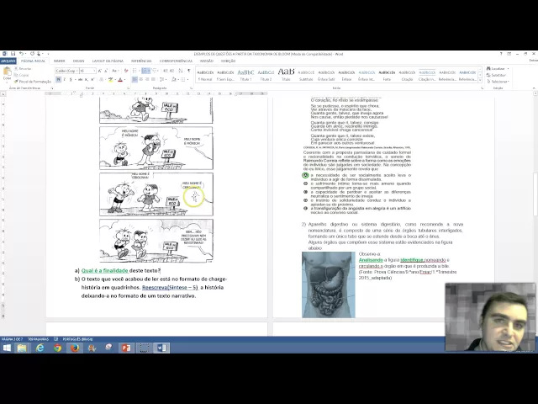The height and width of the screenshot is (404, 538).
Task: Open font color dropdown arrow
Action: [x=124, y=79]
